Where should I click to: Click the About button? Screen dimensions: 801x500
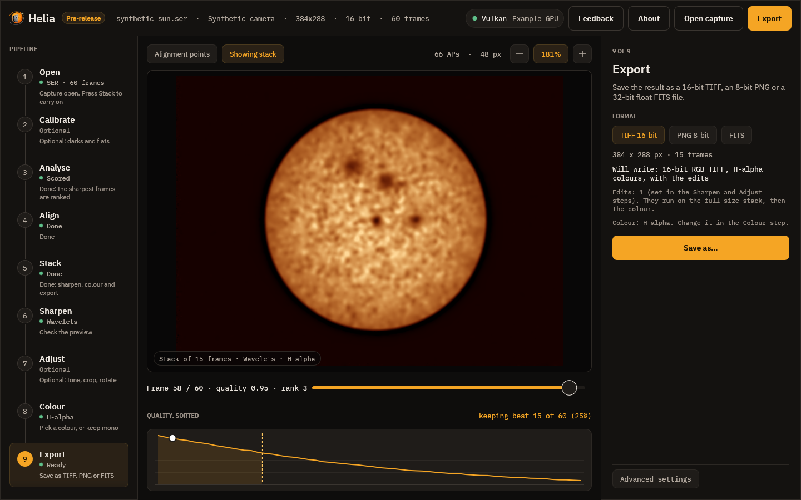pos(649,18)
